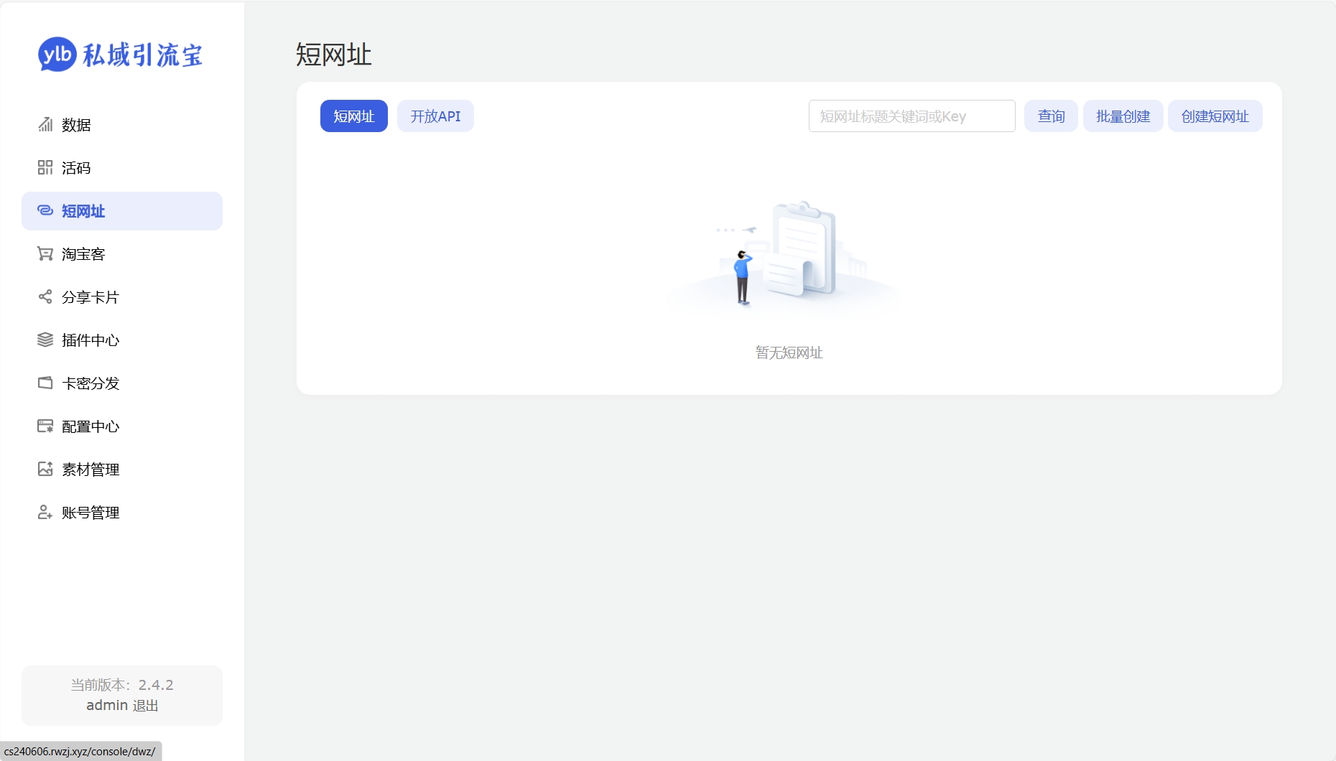The height and width of the screenshot is (761, 1336).
Task: Click the 创建短网址 button
Action: point(1215,116)
